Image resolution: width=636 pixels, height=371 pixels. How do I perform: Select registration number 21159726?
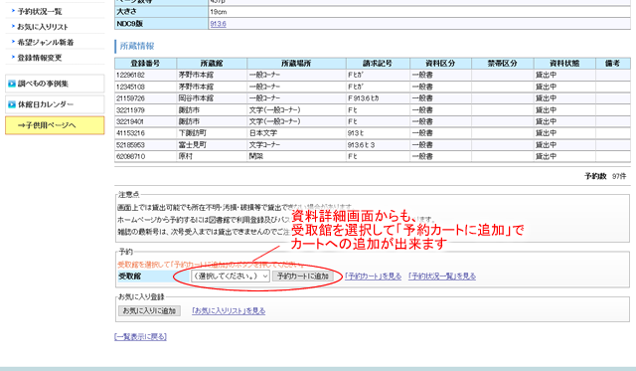[130, 98]
